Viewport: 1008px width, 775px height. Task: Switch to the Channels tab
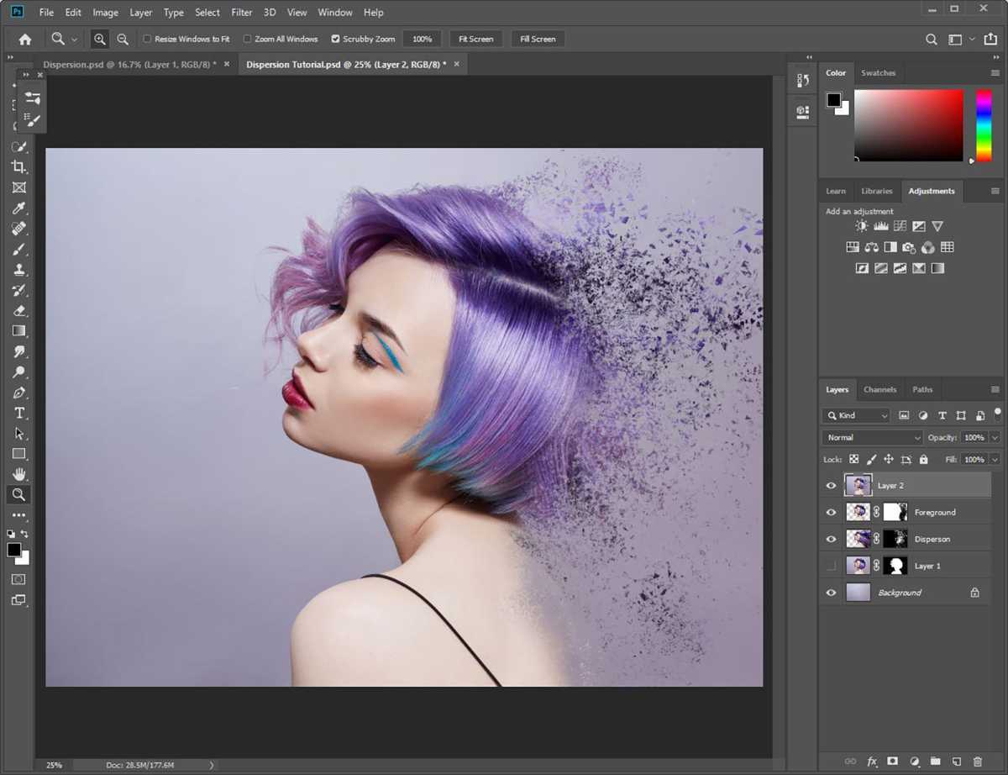(879, 389)
